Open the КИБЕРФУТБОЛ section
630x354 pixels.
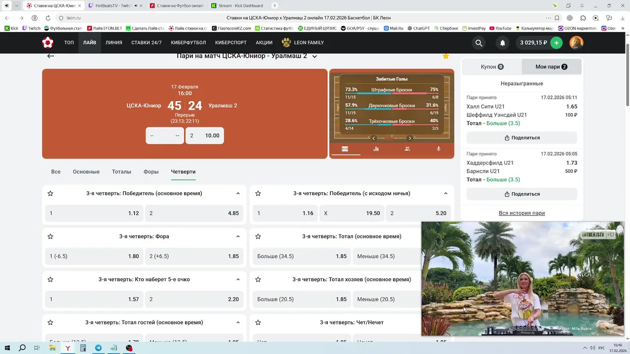click(x=189, y=43)
